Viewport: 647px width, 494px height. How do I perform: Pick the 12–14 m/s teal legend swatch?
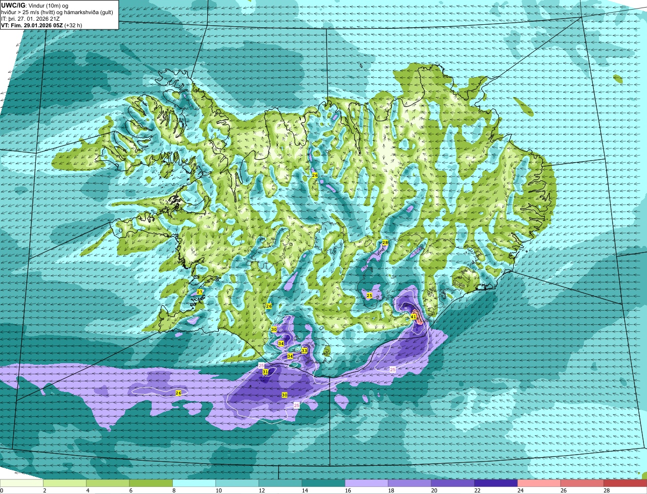281,483
